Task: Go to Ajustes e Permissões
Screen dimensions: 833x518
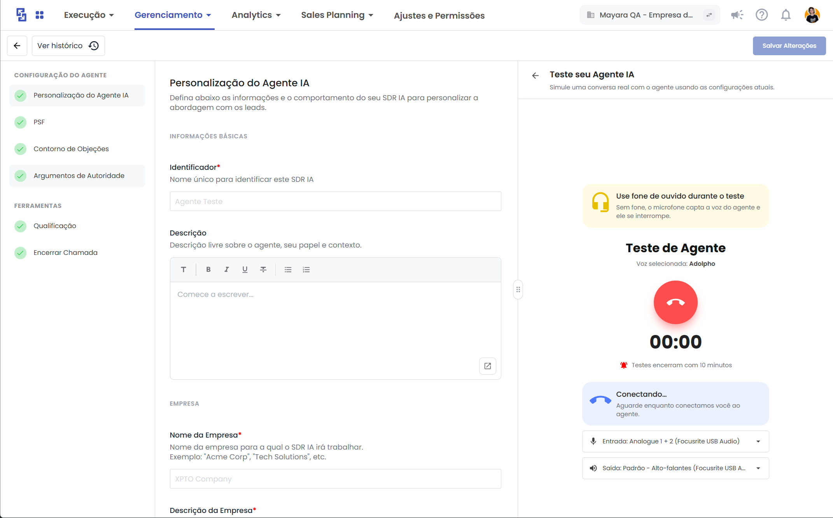Action: point(439,16)
